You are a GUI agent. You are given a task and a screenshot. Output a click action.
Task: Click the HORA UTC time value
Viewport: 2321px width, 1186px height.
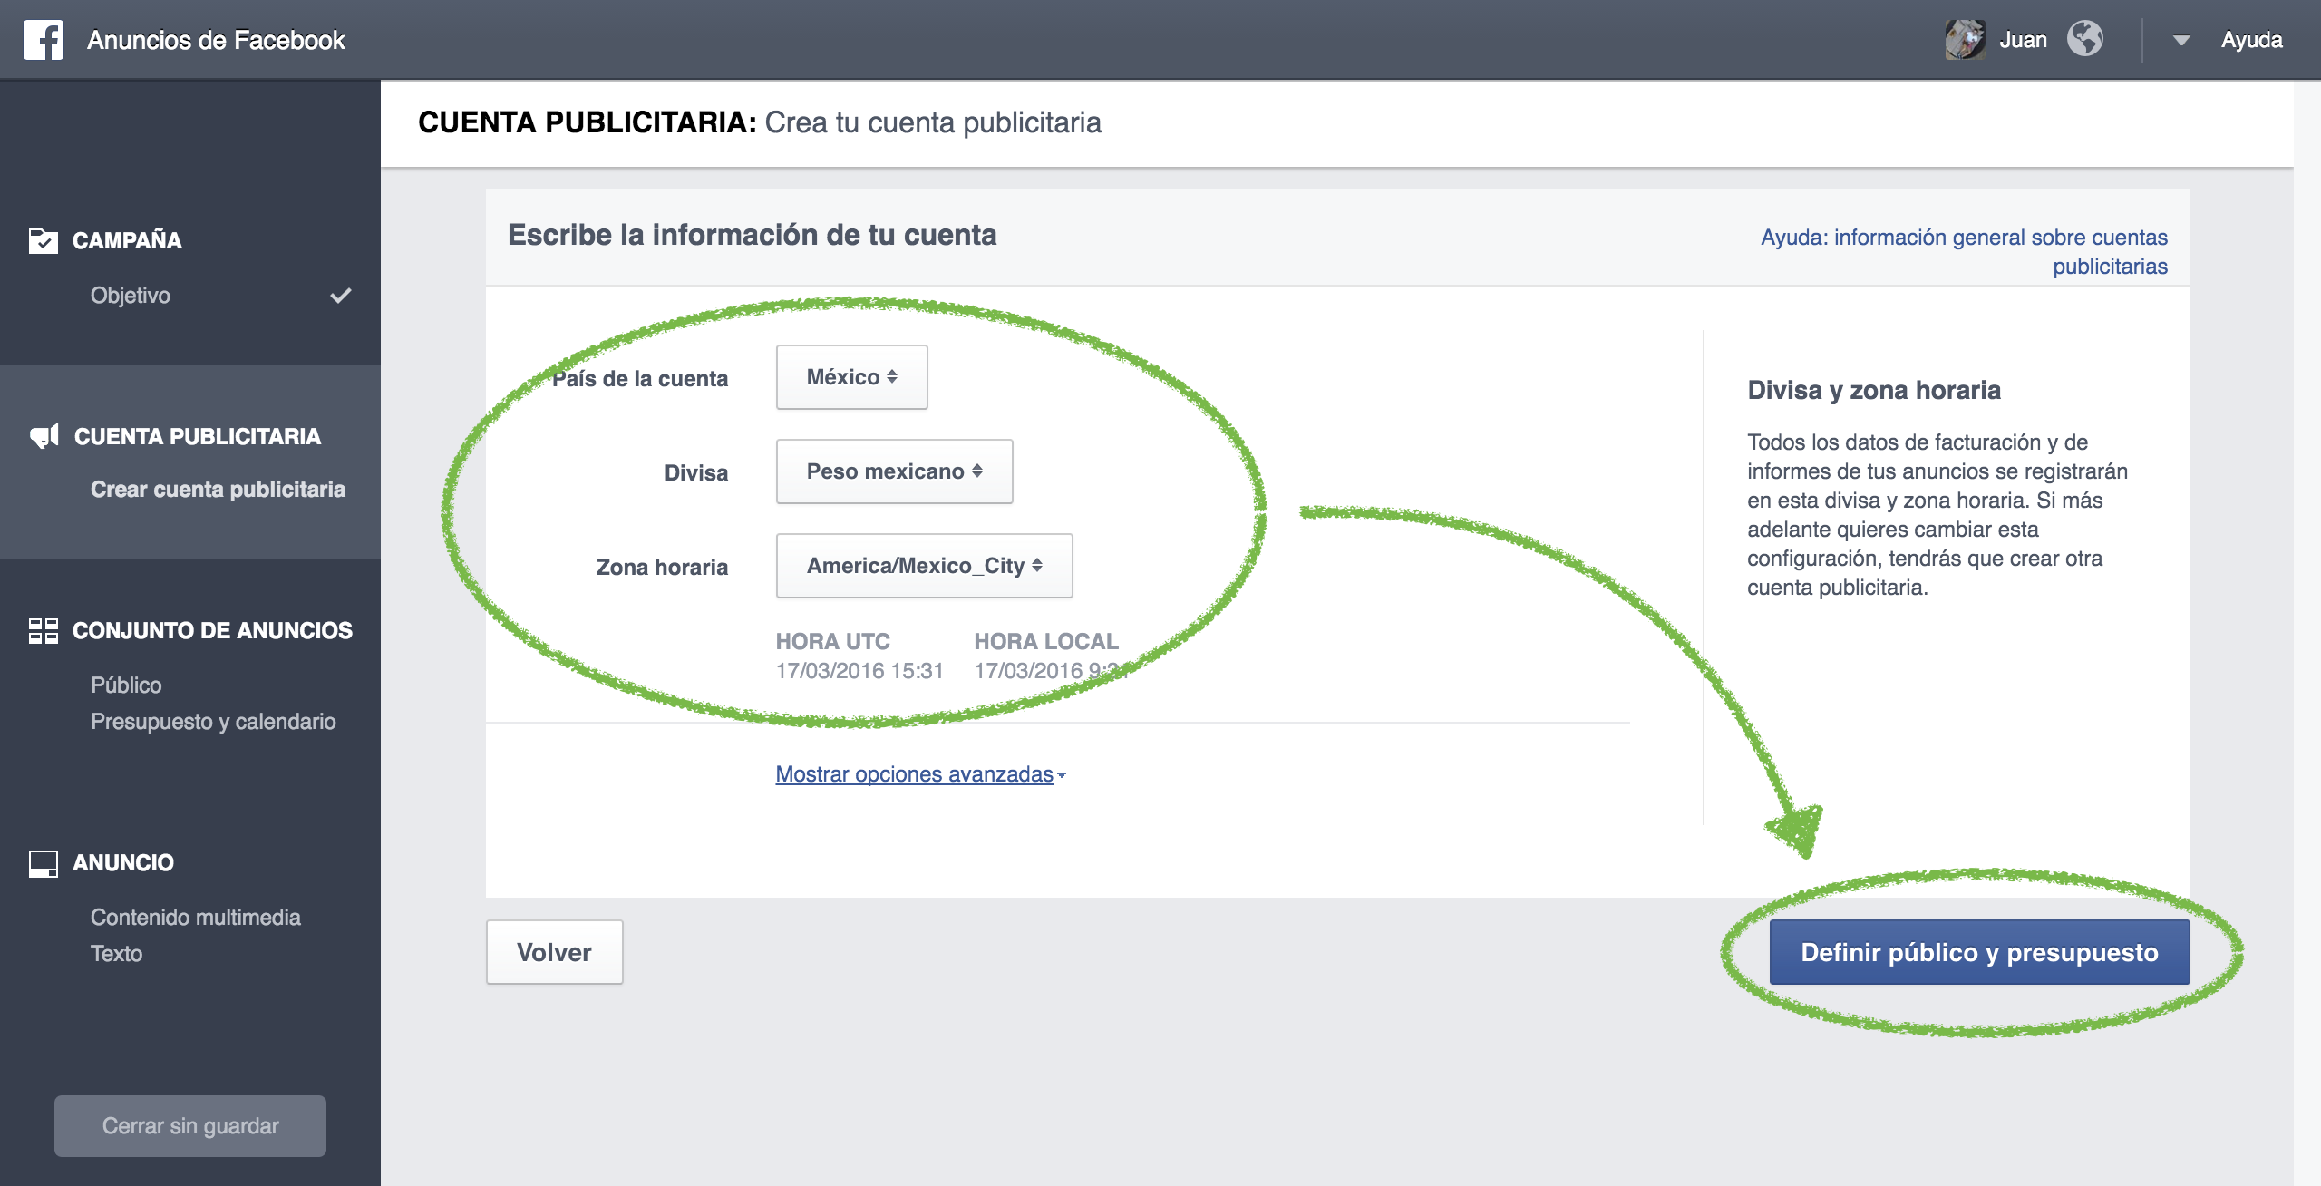859,671
